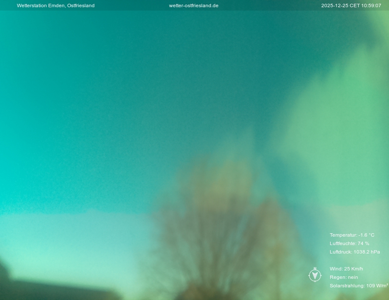Select the Luftfeuchte 74 % reading

click(349, 243)
